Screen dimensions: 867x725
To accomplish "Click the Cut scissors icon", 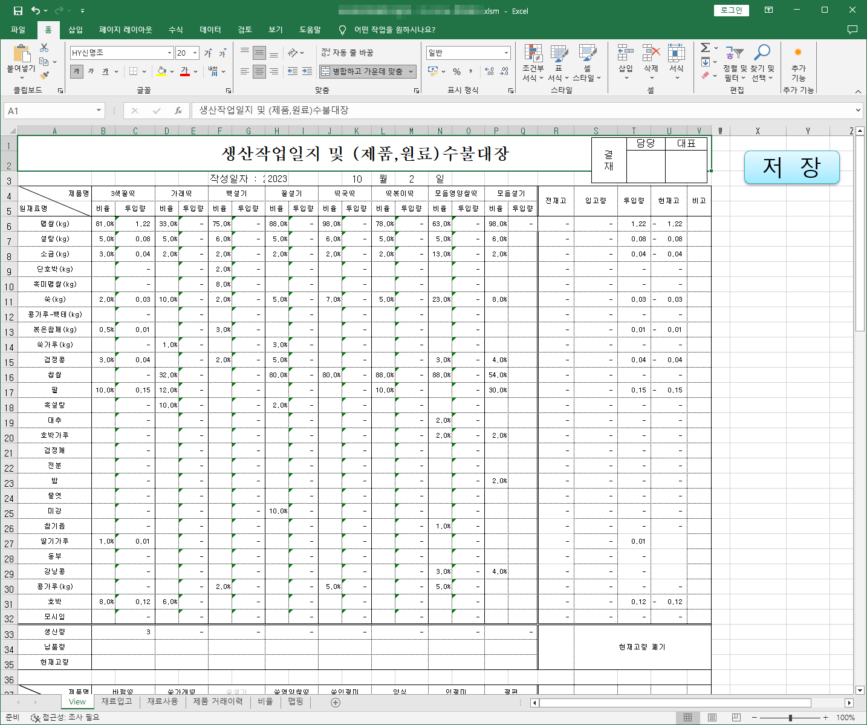I will coord(44,48).
